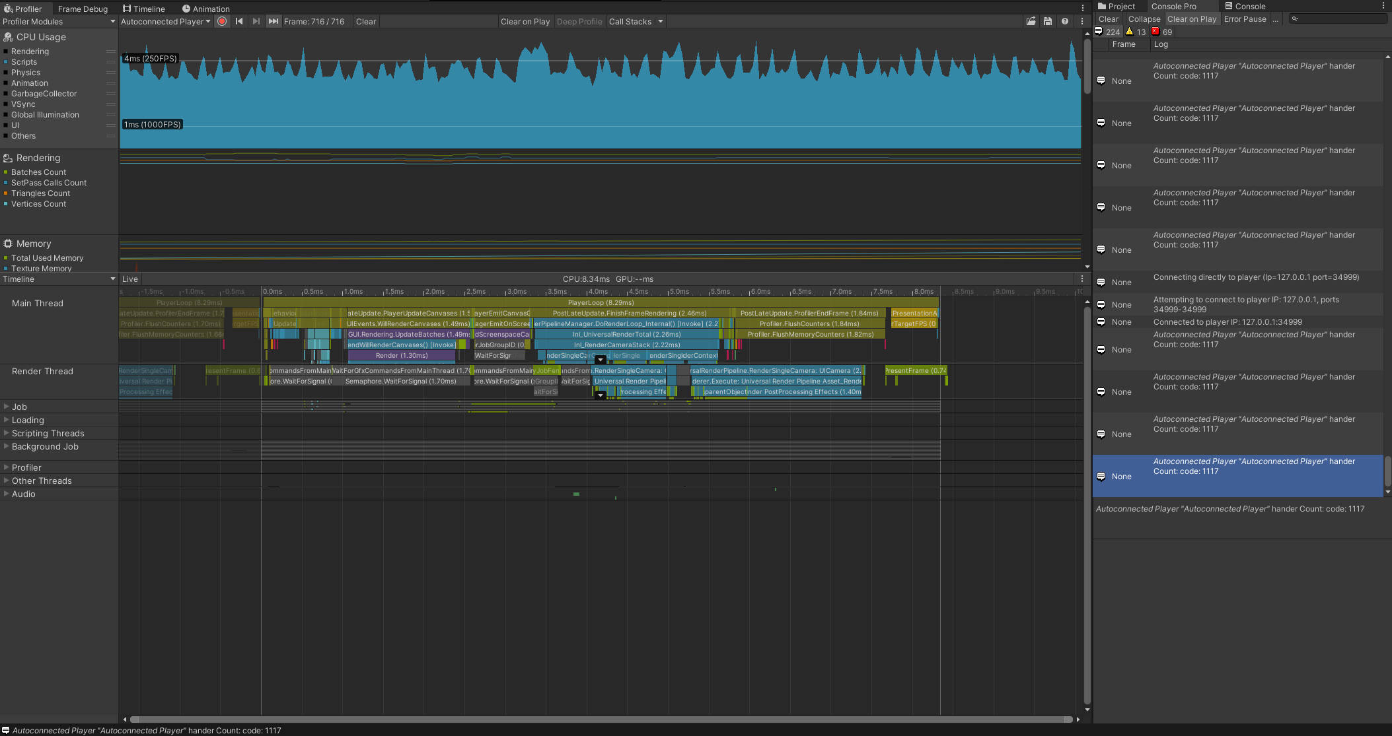
Task: Click the red Record profiling button
Action: coord(222,21)
